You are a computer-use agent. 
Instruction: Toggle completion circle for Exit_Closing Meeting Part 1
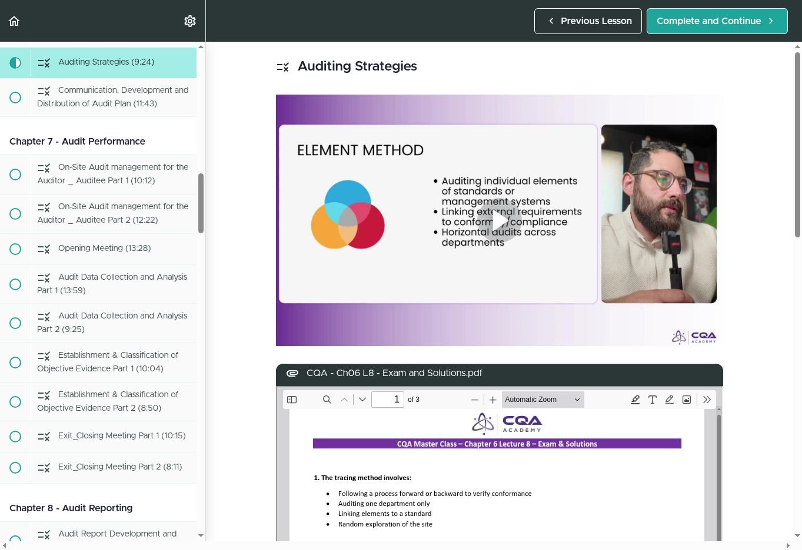click(x=15, y=437)
